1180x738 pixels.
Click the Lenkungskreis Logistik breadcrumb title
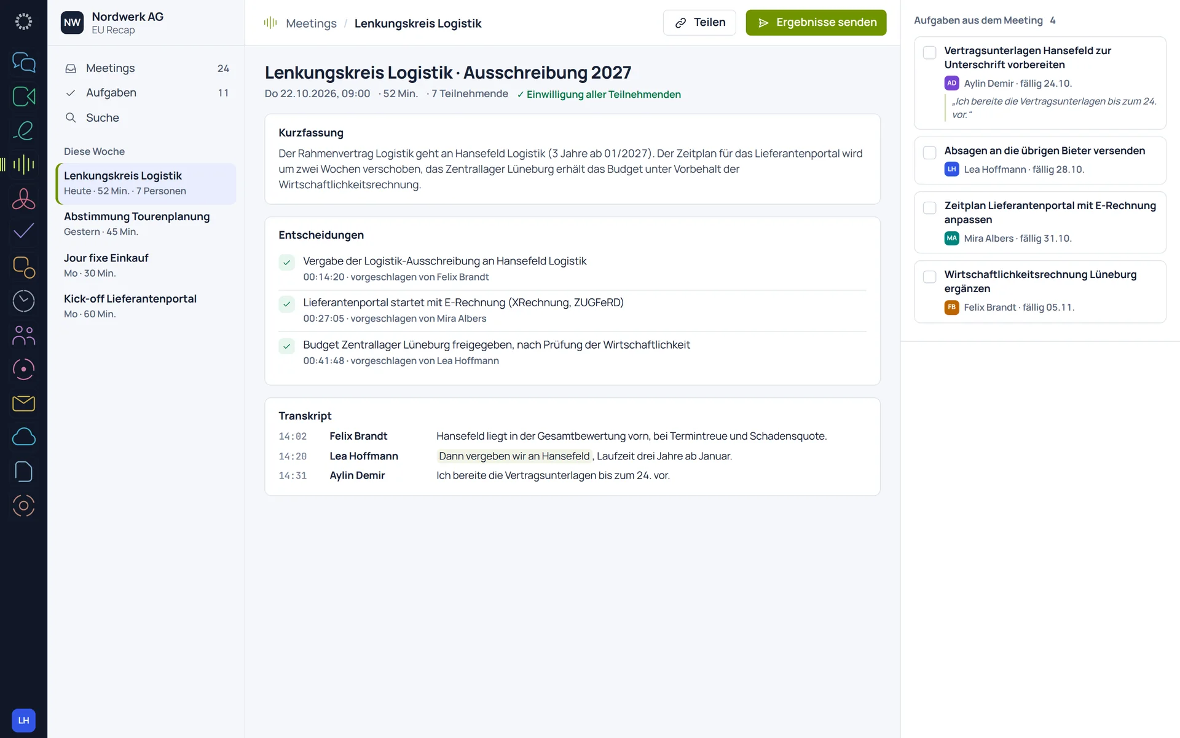click(x=418, y=23)
